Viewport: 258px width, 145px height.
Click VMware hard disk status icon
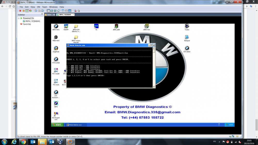tap(230, 136)
